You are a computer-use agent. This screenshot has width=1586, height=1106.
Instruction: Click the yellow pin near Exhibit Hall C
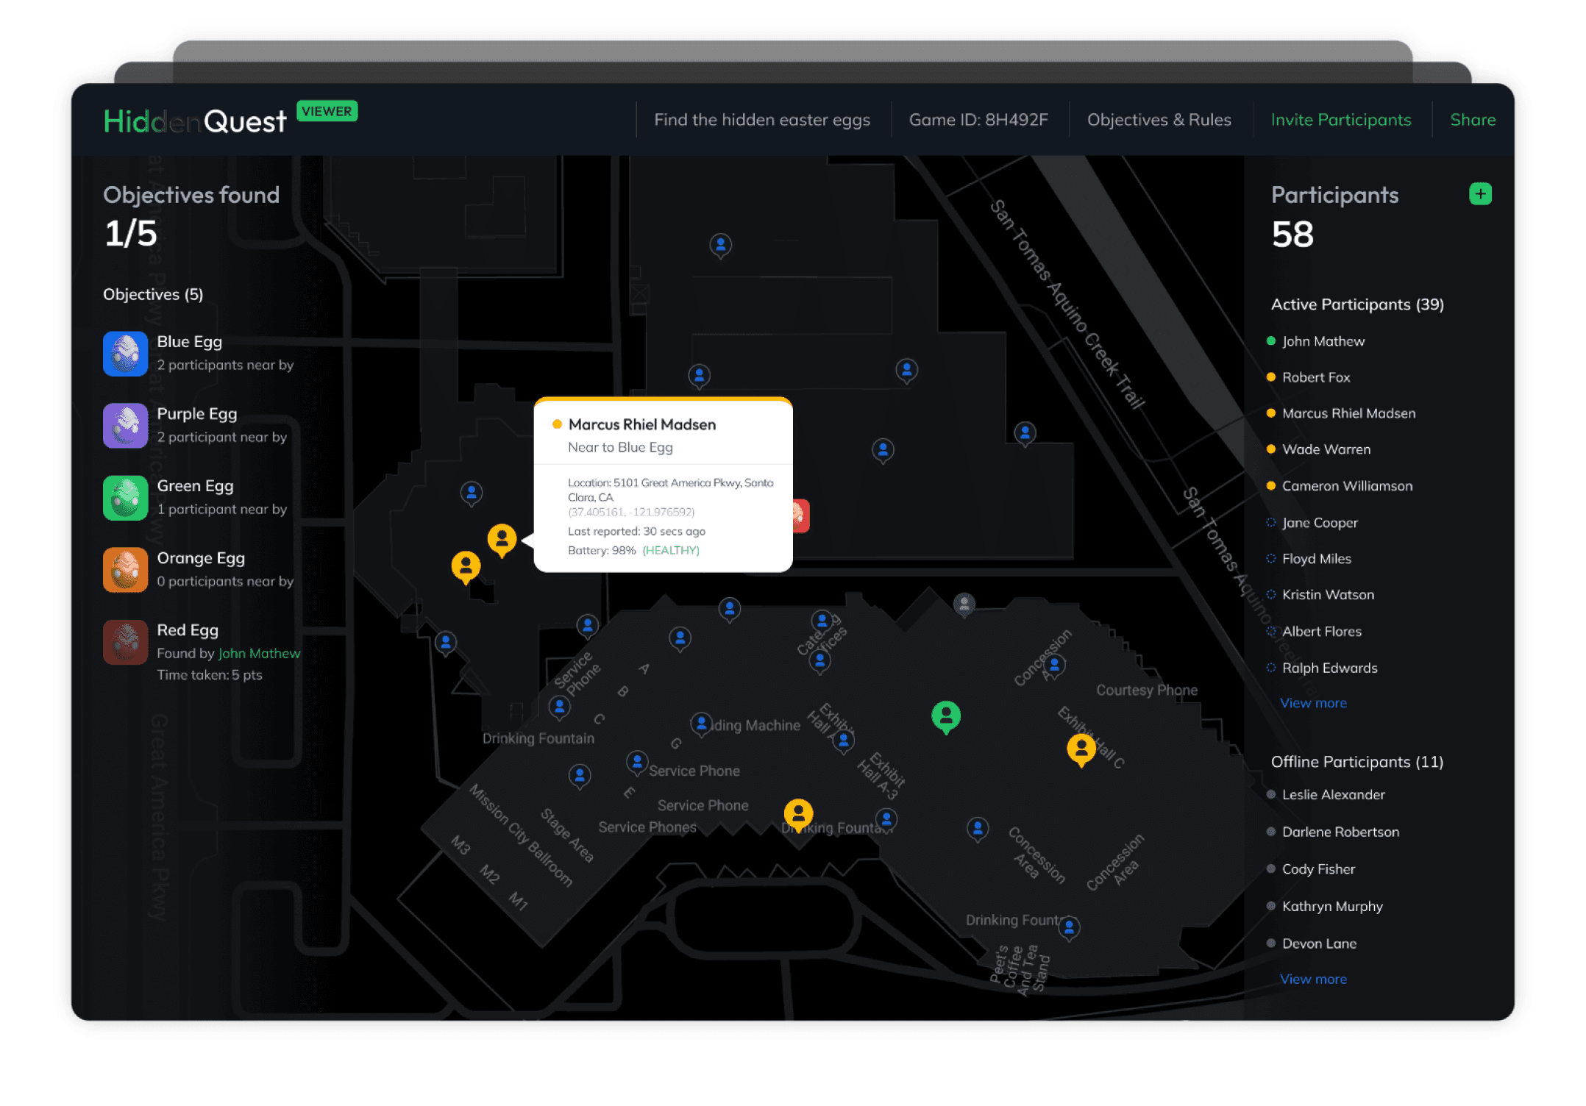[1081, 749]
